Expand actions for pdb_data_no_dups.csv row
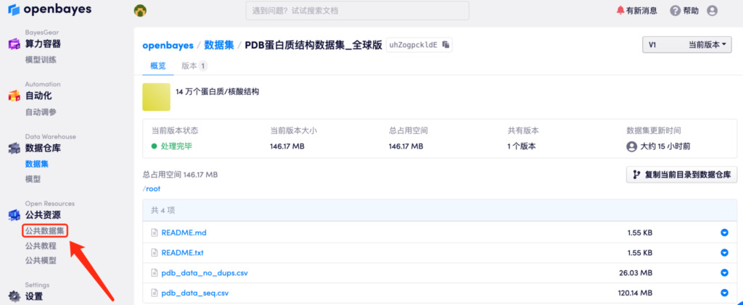 click(x=724, y=273)
